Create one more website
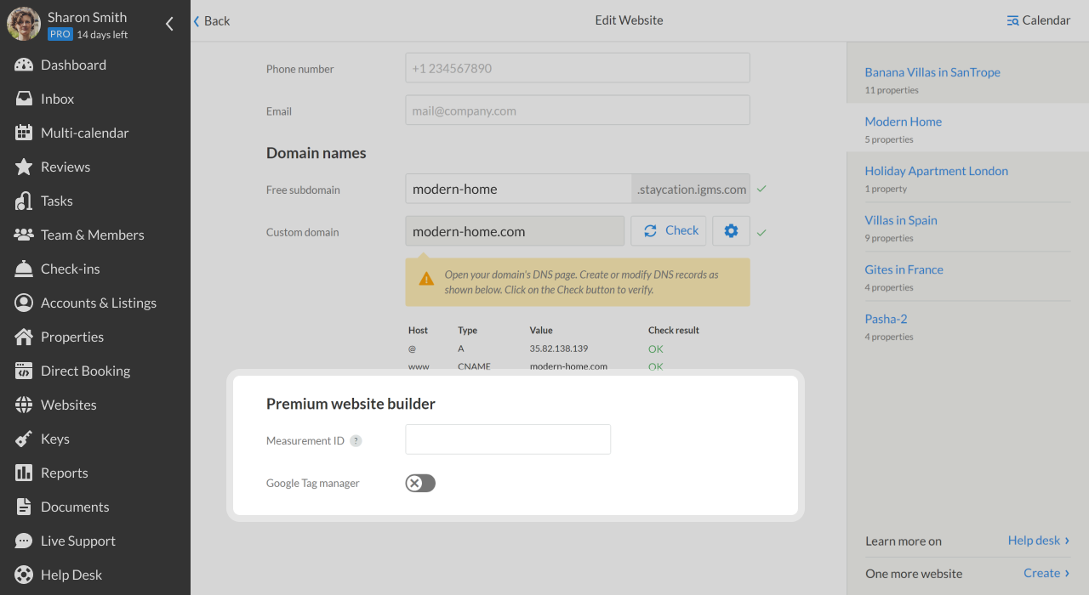Screen dimensions: 1089x595 pyautogui.click(x=1046, y=573)
